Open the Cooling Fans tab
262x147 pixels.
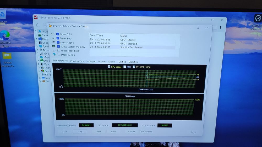77,61
